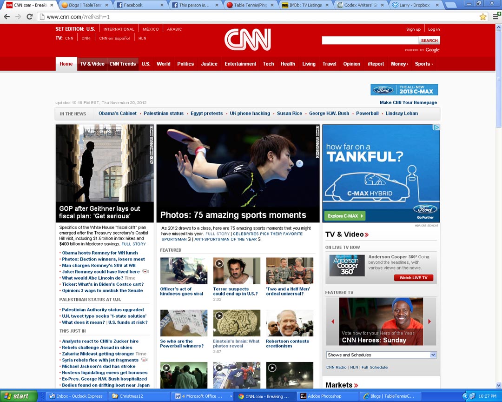Screen dimensions: 502x402
Task: Bookmark this page with the star icon
Action: pyautogui.click(x=483, y=17)
